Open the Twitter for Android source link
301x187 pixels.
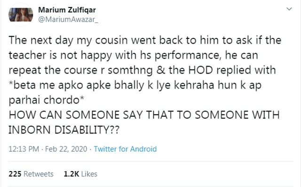point(125,149)
